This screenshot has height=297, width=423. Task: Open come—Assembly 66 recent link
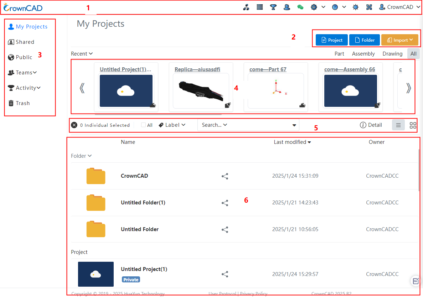pyautogui.click(x=350, y=69)
